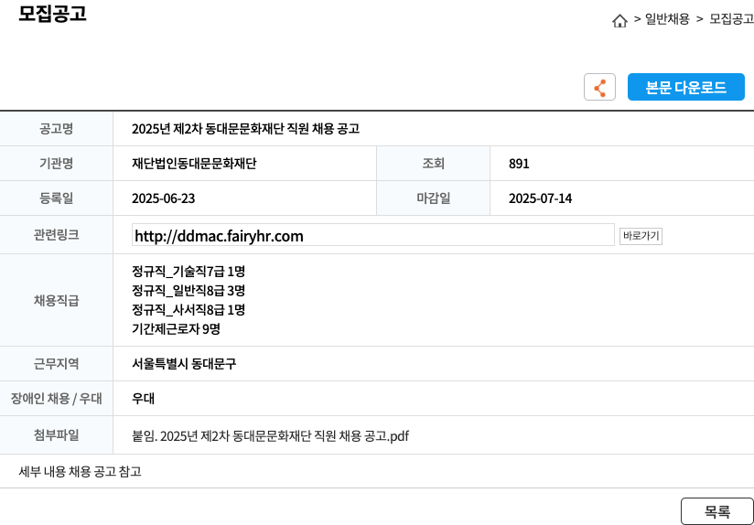Return to list with 목록 button

coord(717,511)
